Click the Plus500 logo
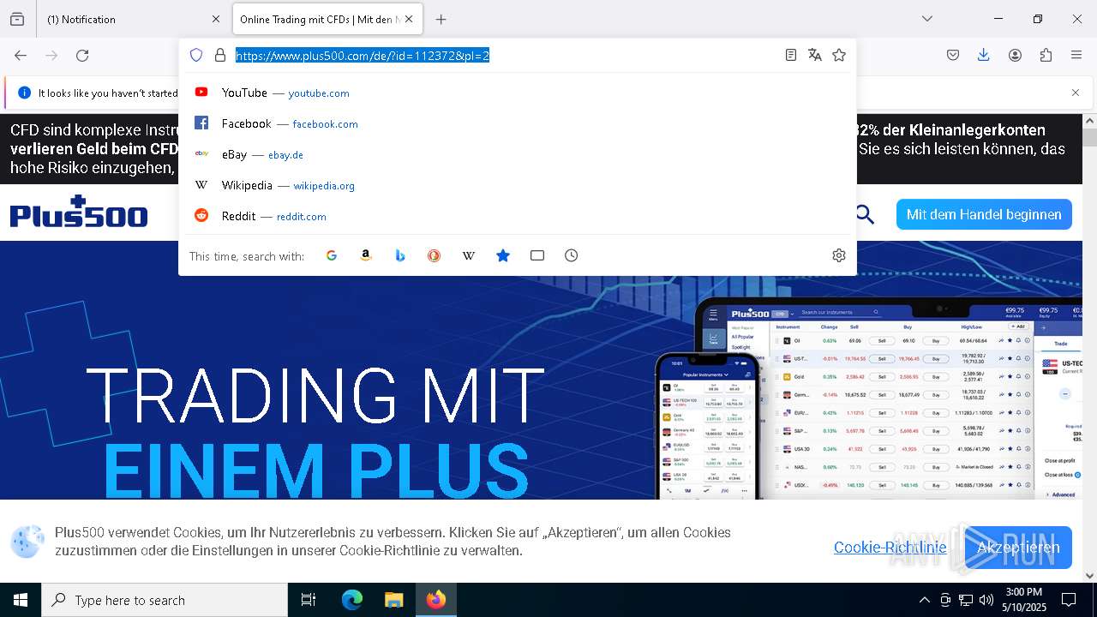The width and height of the screenshot is (1097, 617). point(79,212)
